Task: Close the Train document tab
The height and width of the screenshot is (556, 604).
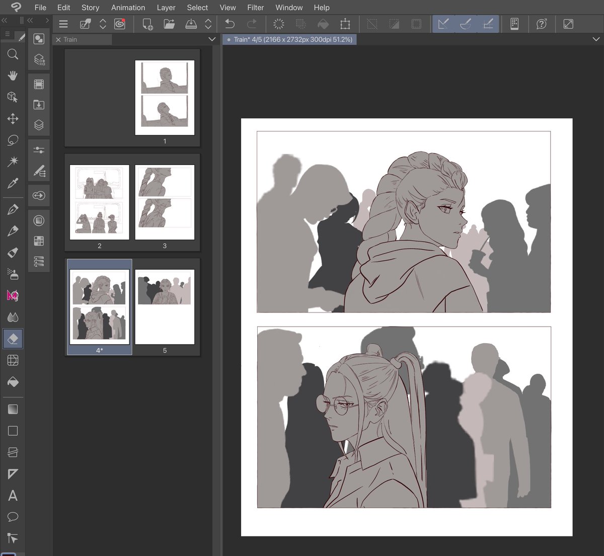Action: [x=58, y=39]
